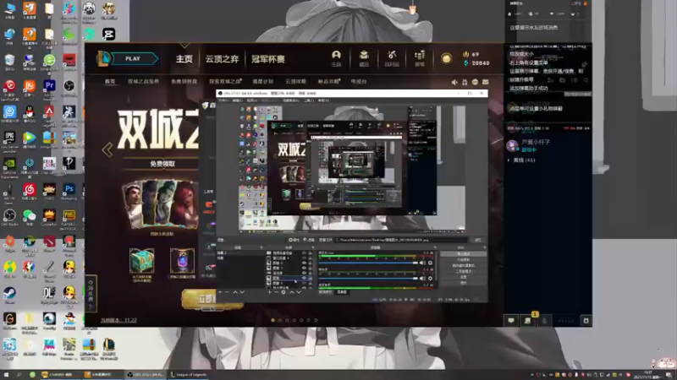Open the Premiere Pro desktop icon

49,89
